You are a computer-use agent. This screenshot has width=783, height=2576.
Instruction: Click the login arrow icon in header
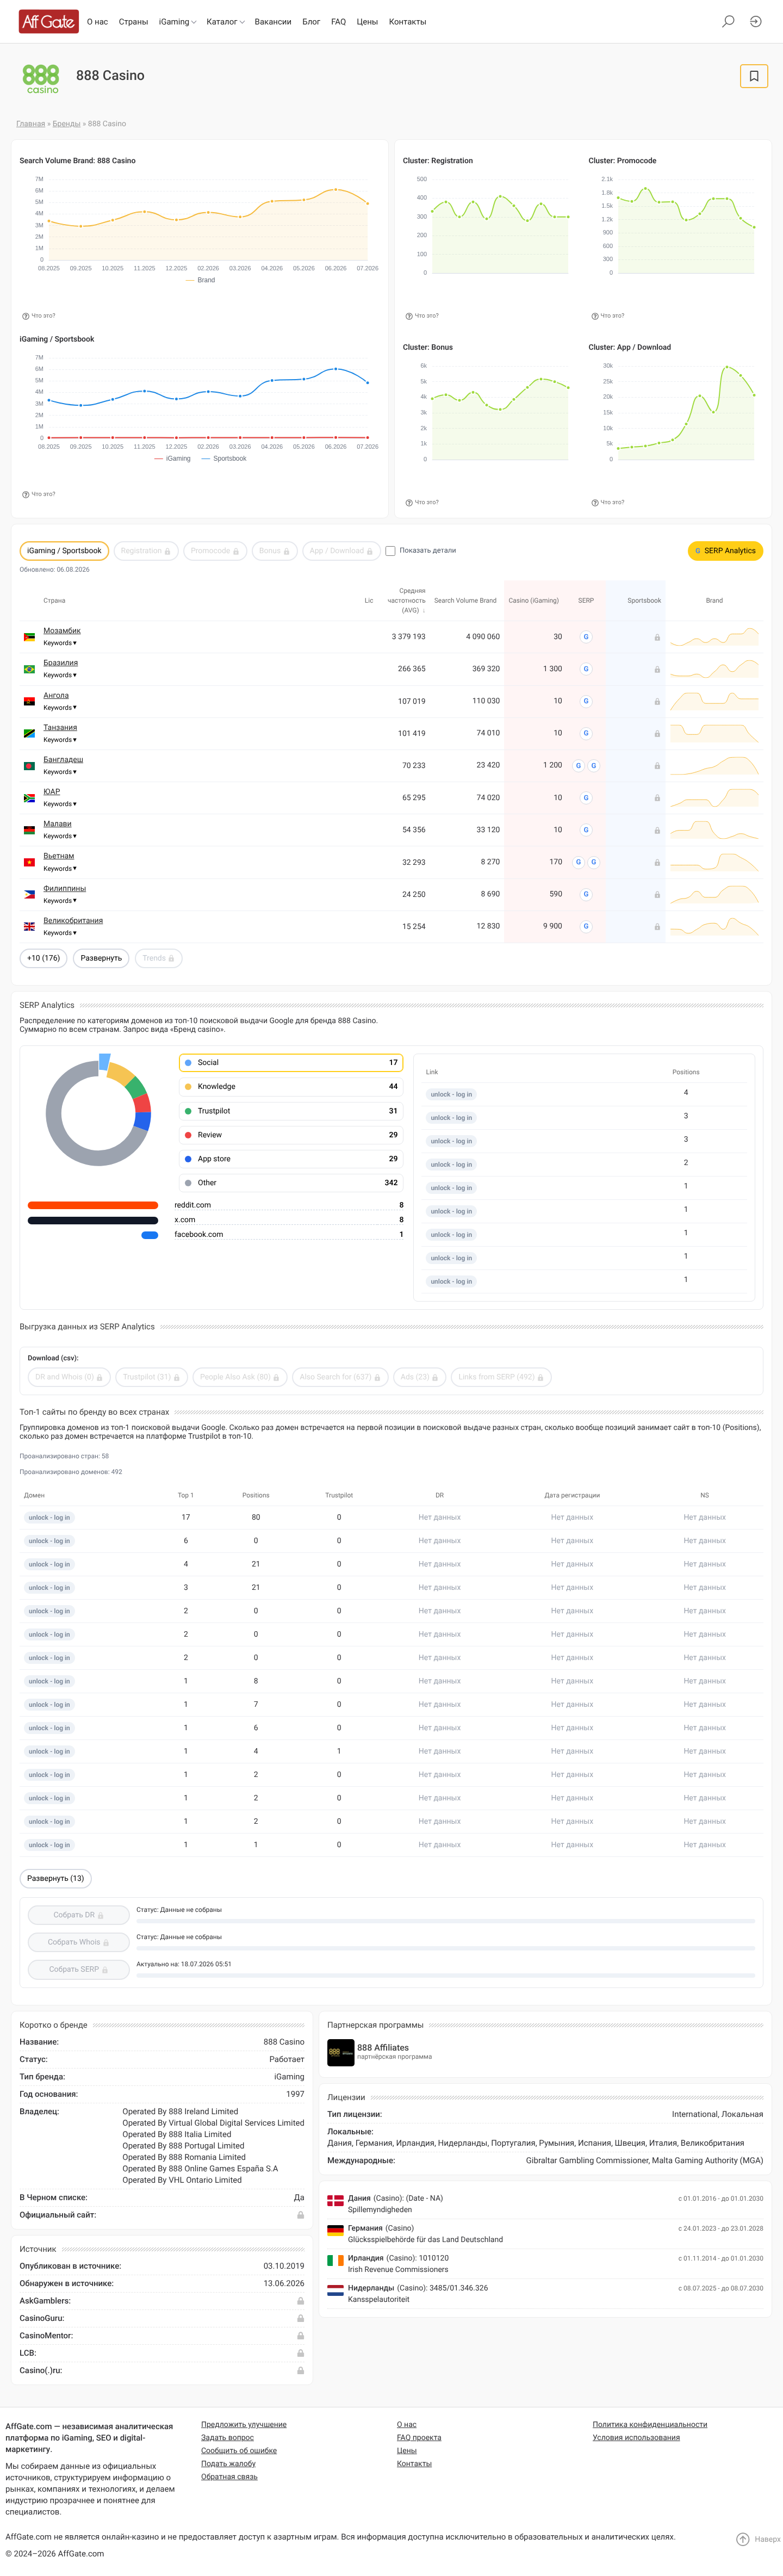[x=755, y=21]
